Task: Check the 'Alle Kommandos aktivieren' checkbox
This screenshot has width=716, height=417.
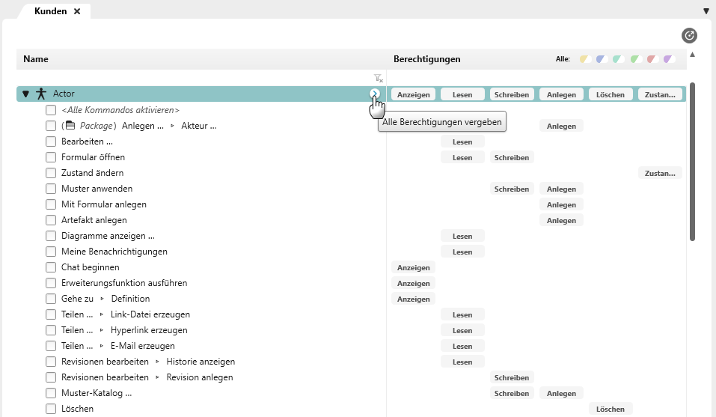Action: click(51, 110)
